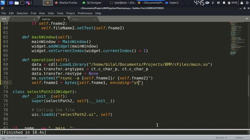
Task: Open the notifications bell tray icon
Action: pos(224,3)
